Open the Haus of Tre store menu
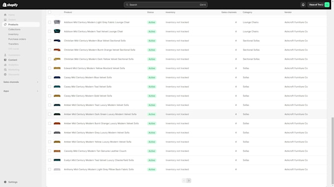The image size is (334, 187). (319, 5)
